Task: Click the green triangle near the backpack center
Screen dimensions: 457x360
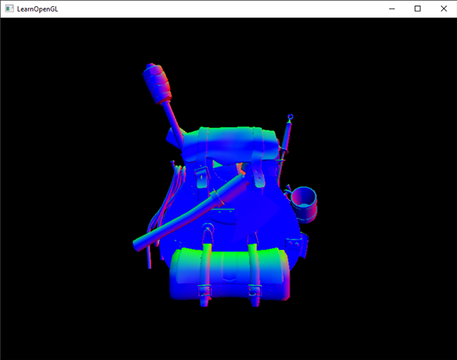Action: [219, 164]
